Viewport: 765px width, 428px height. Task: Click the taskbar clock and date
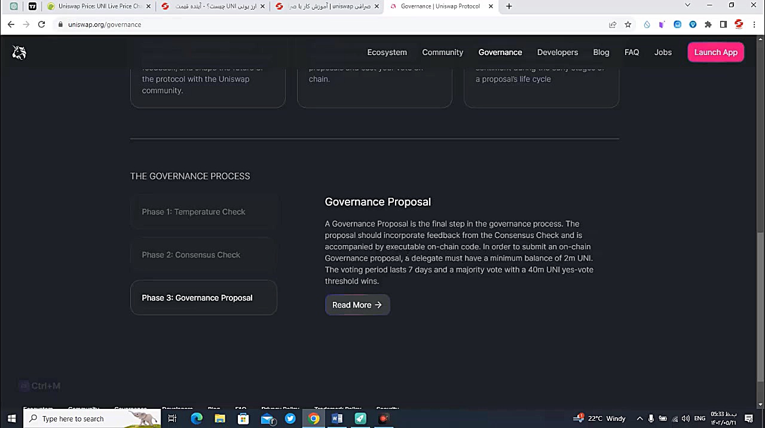pyautogui.click(x=723, y=418)
